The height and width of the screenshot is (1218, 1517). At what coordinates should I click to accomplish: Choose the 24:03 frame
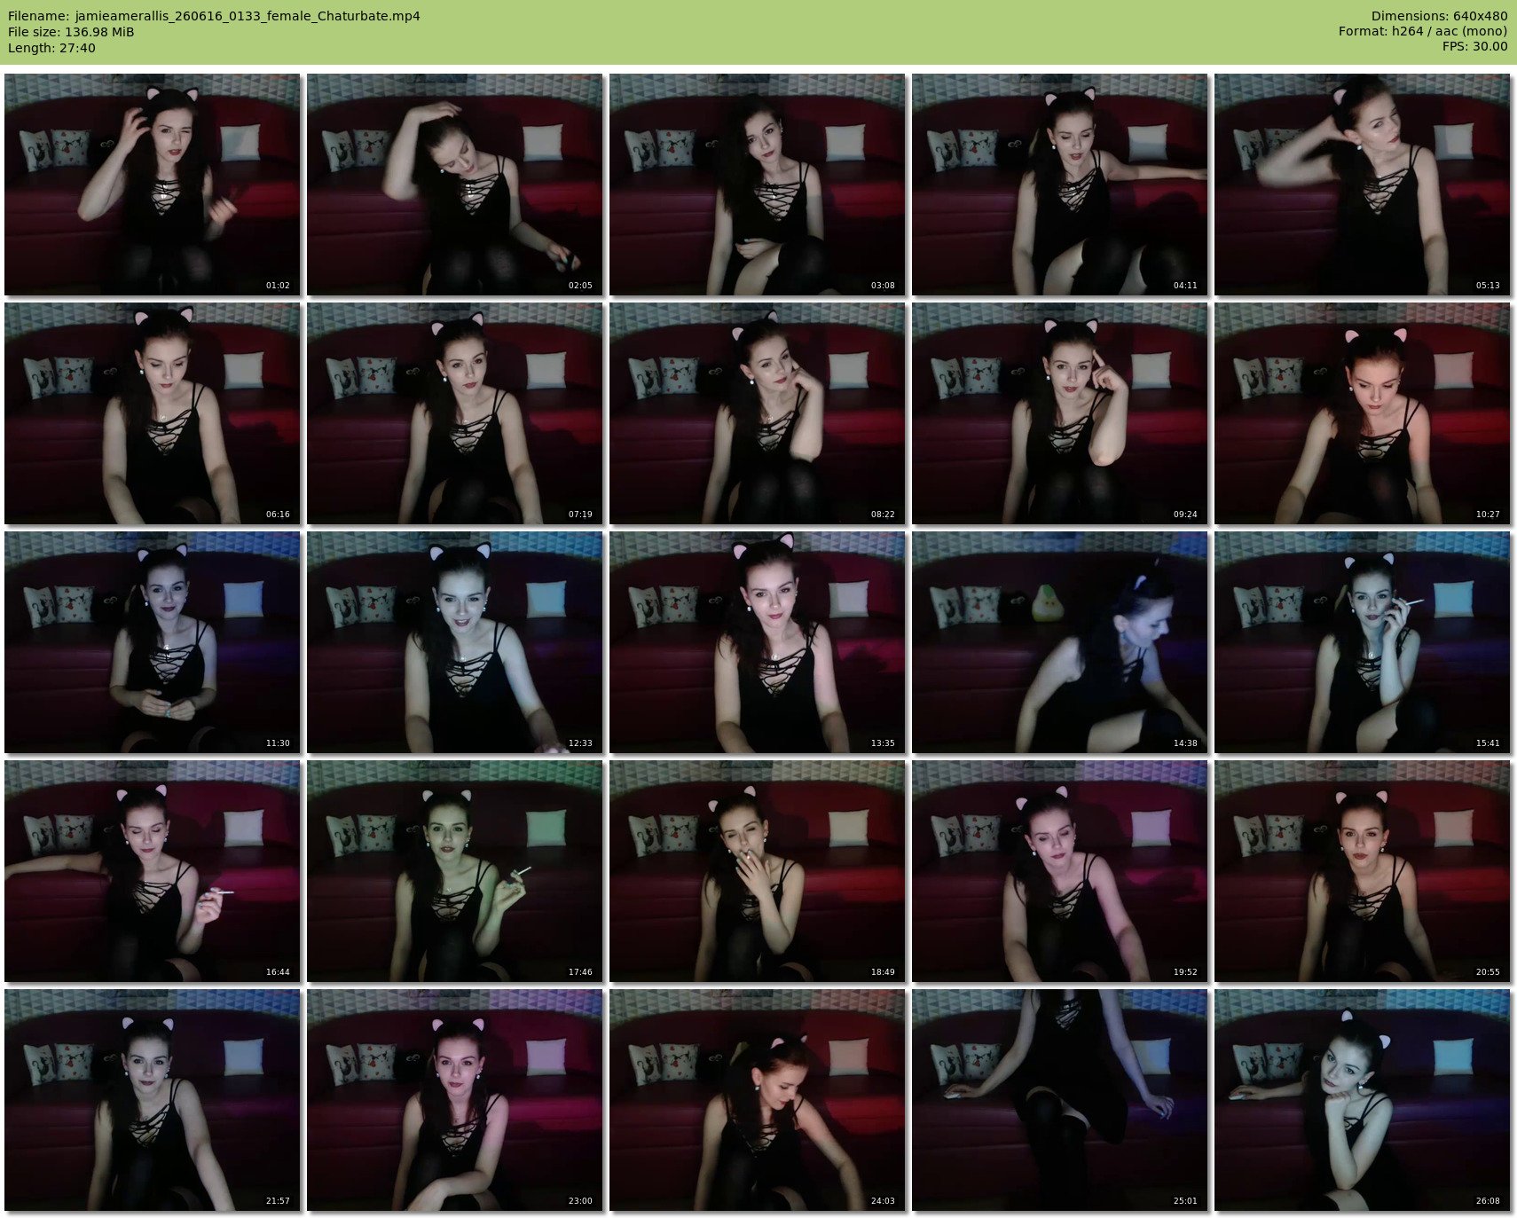[x=757, y=1099]
